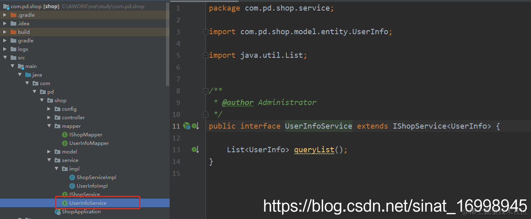Select the shop package in tree
The width and height of the screenshot is (531, 219).
(60, 101)
